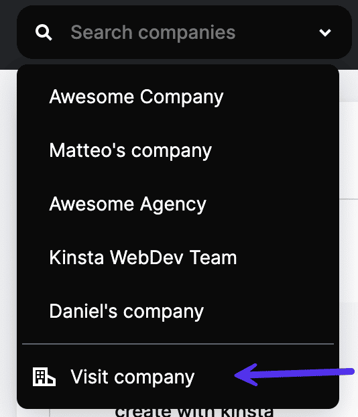
Task: Click the purple arrow annotation
Action: coord(294,375)
